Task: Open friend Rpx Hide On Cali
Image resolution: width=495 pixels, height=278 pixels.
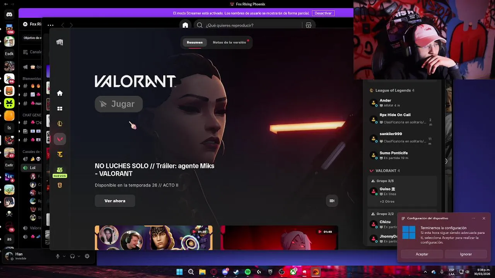Action: pos(402,119)
